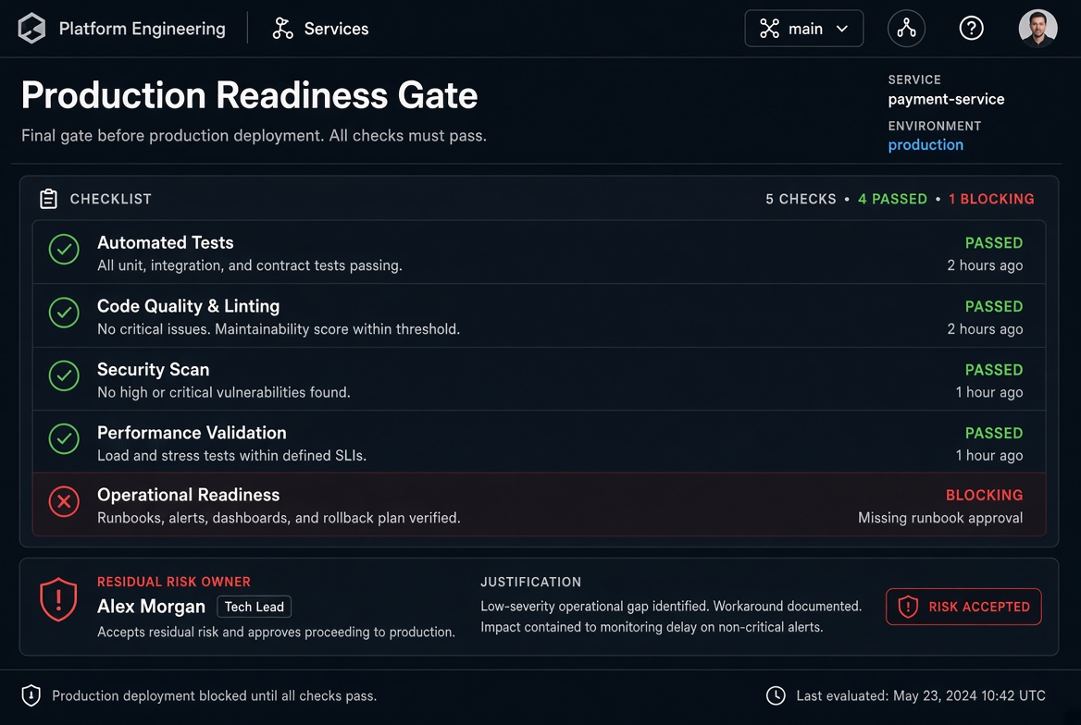
Task: Click the Missing runbook approval text
Action: coord(940,518)
